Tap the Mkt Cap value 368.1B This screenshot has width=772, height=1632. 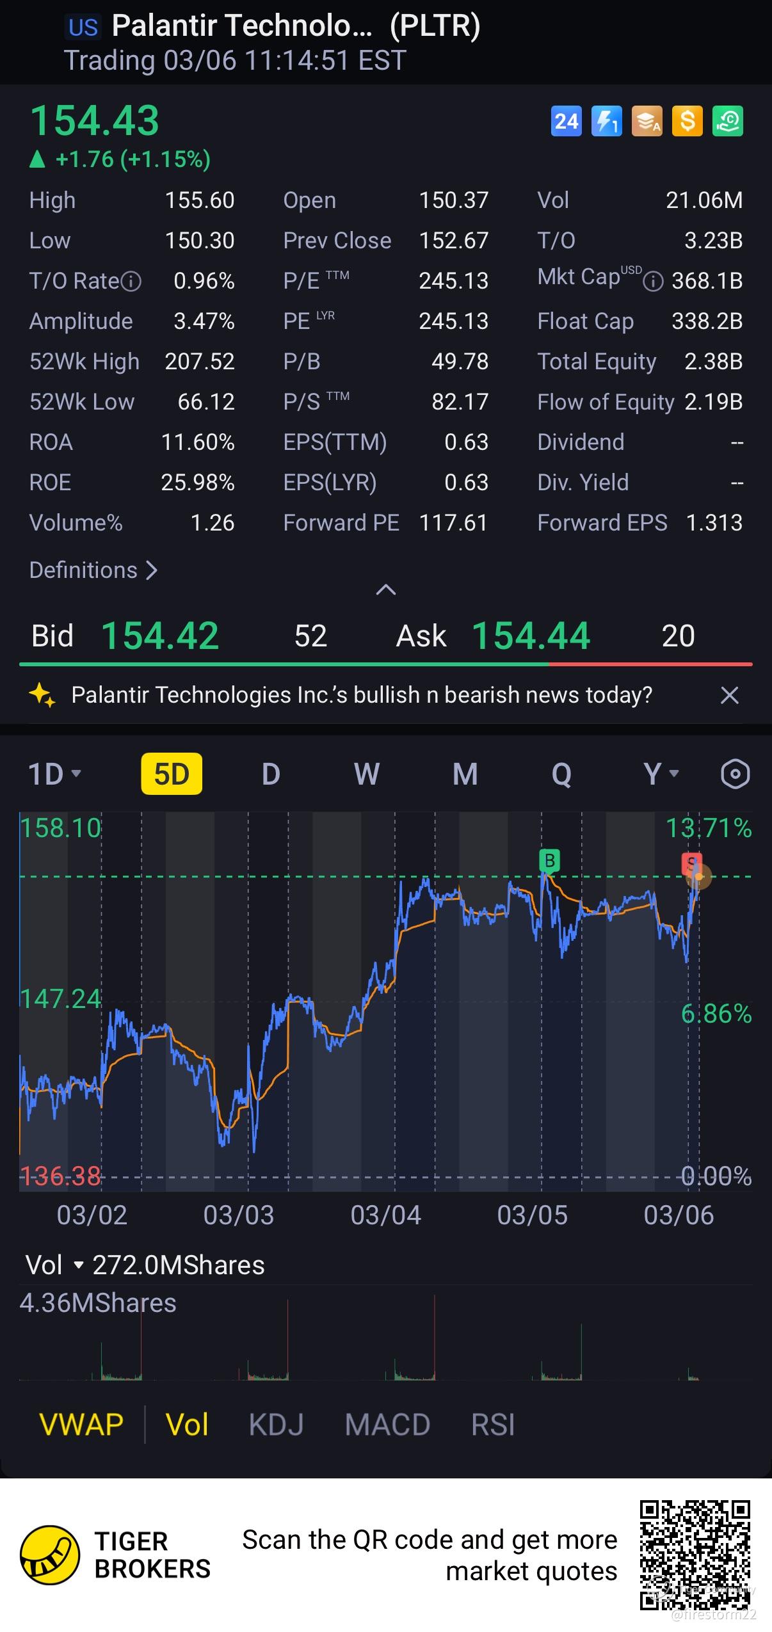707,281
